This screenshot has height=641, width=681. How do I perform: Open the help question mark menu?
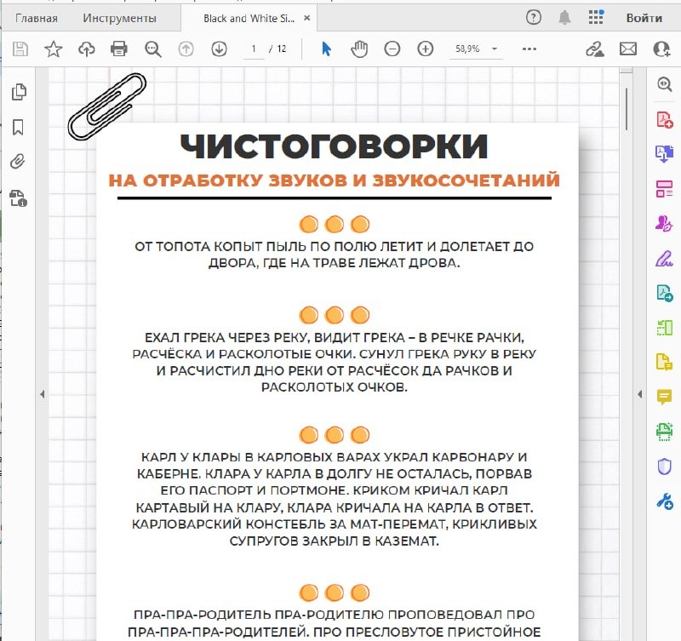tap(534, 17)
